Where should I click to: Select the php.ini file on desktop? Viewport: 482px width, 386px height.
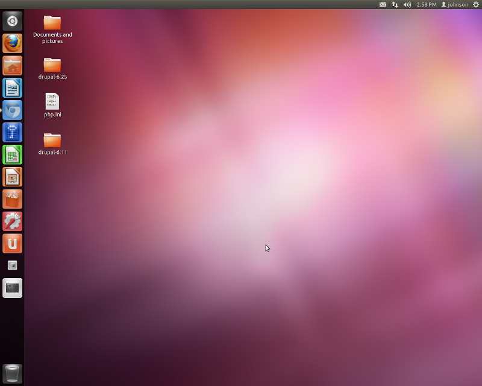(x=52, y=101)
